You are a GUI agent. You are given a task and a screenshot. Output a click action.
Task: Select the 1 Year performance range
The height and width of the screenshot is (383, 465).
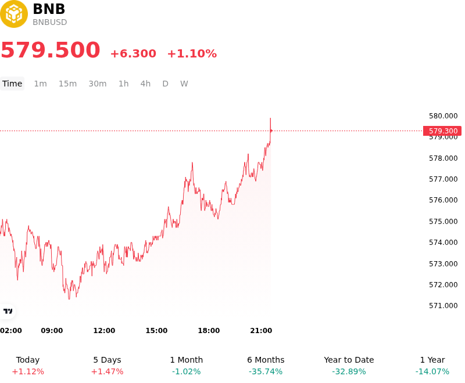[432, 366]
